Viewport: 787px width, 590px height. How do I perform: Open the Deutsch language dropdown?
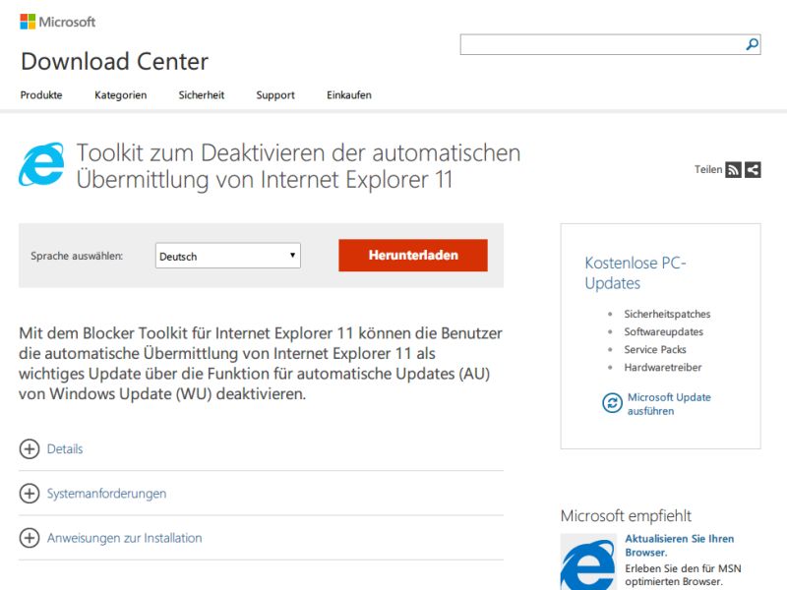click(228, 256)
